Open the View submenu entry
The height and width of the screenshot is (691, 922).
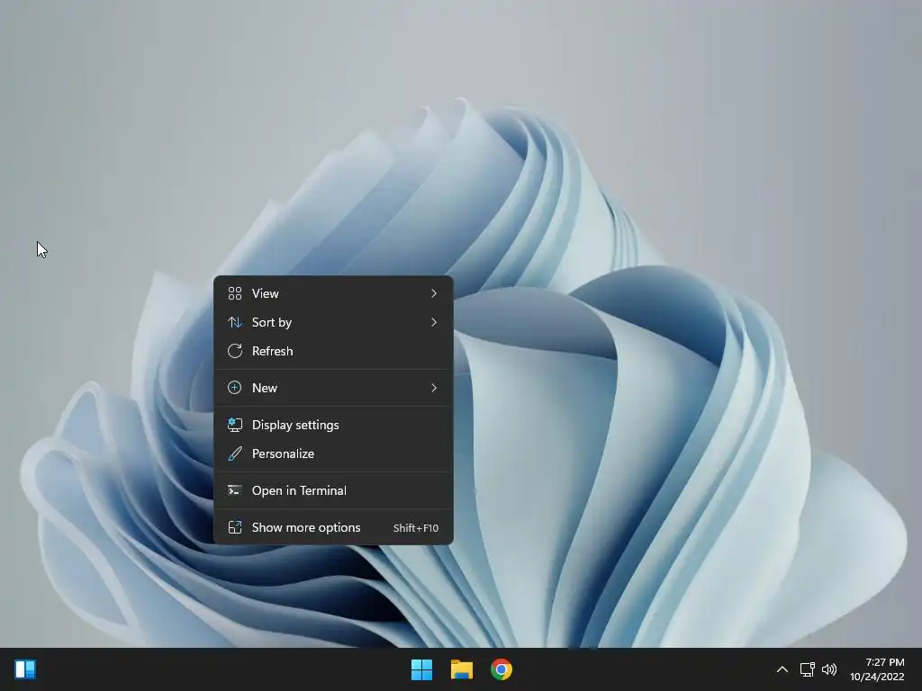click(x=333, y=293)
